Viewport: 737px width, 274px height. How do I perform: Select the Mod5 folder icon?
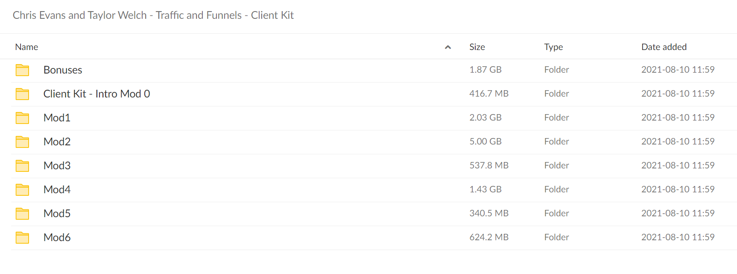22,214
